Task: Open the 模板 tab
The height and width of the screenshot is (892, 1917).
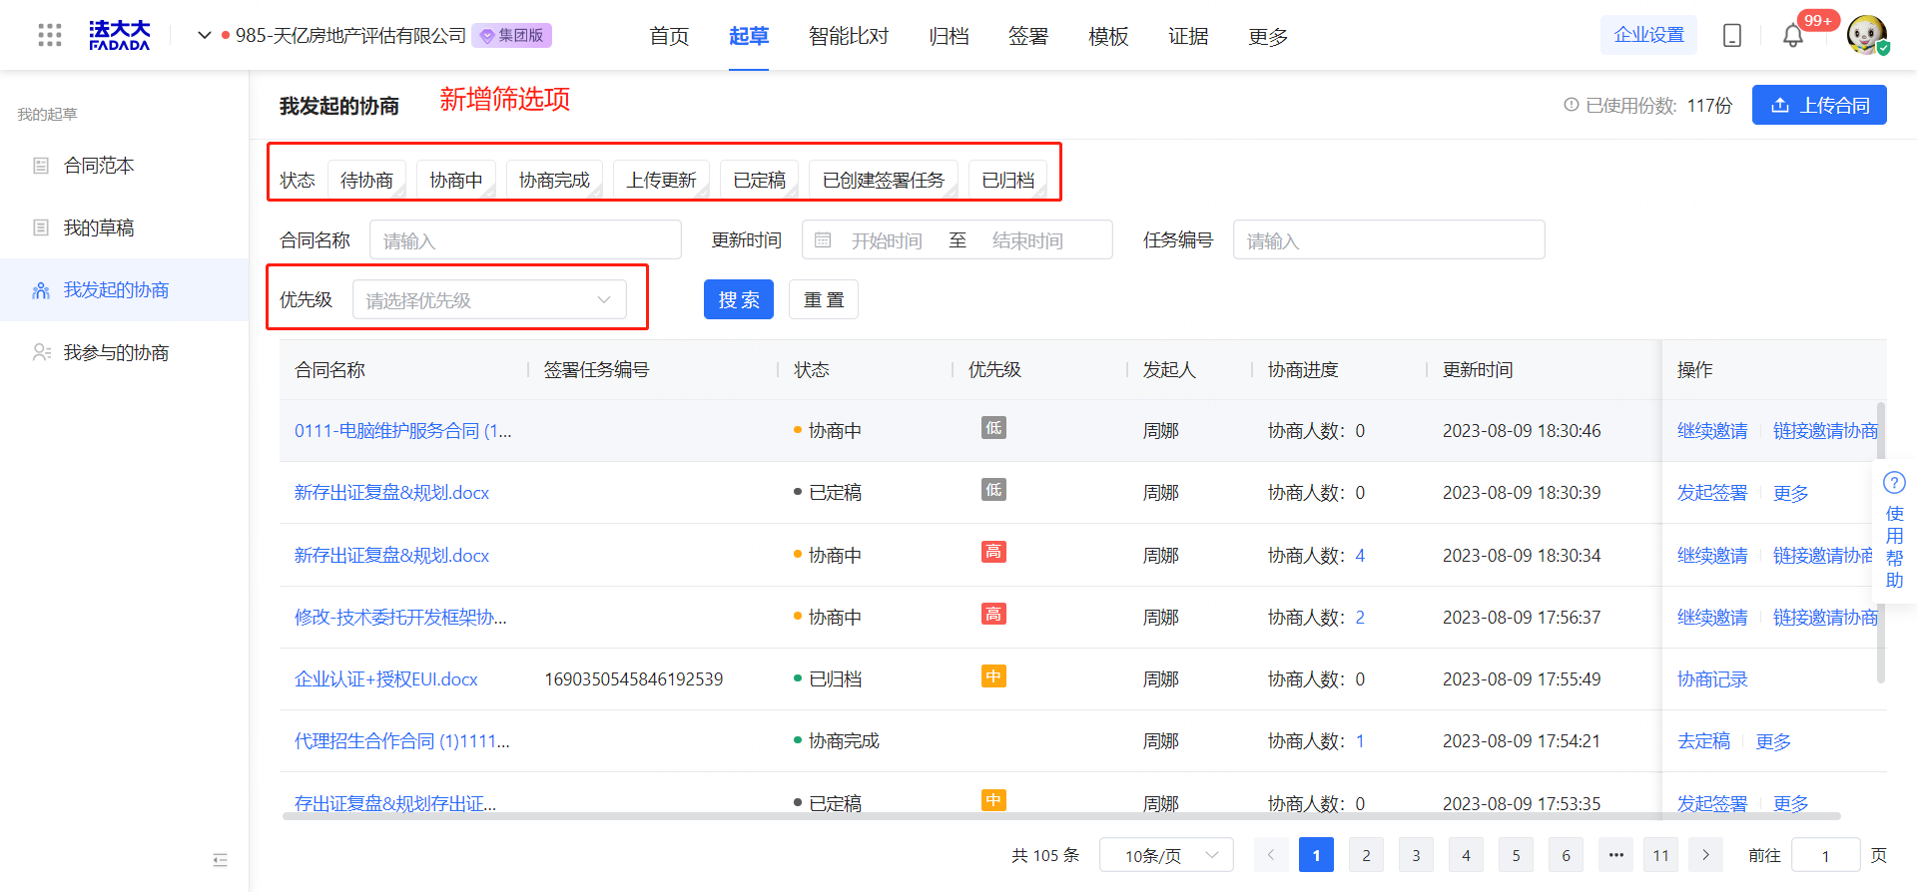Action: [x=1108, y=36]
